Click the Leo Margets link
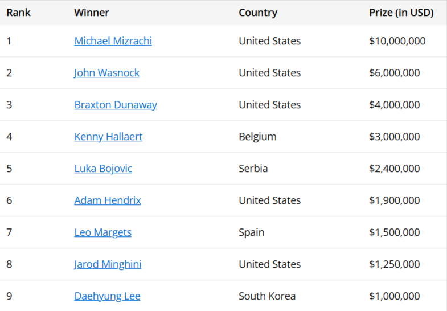The height and width of the screenshot is (311, 447). tap(102, 232)
